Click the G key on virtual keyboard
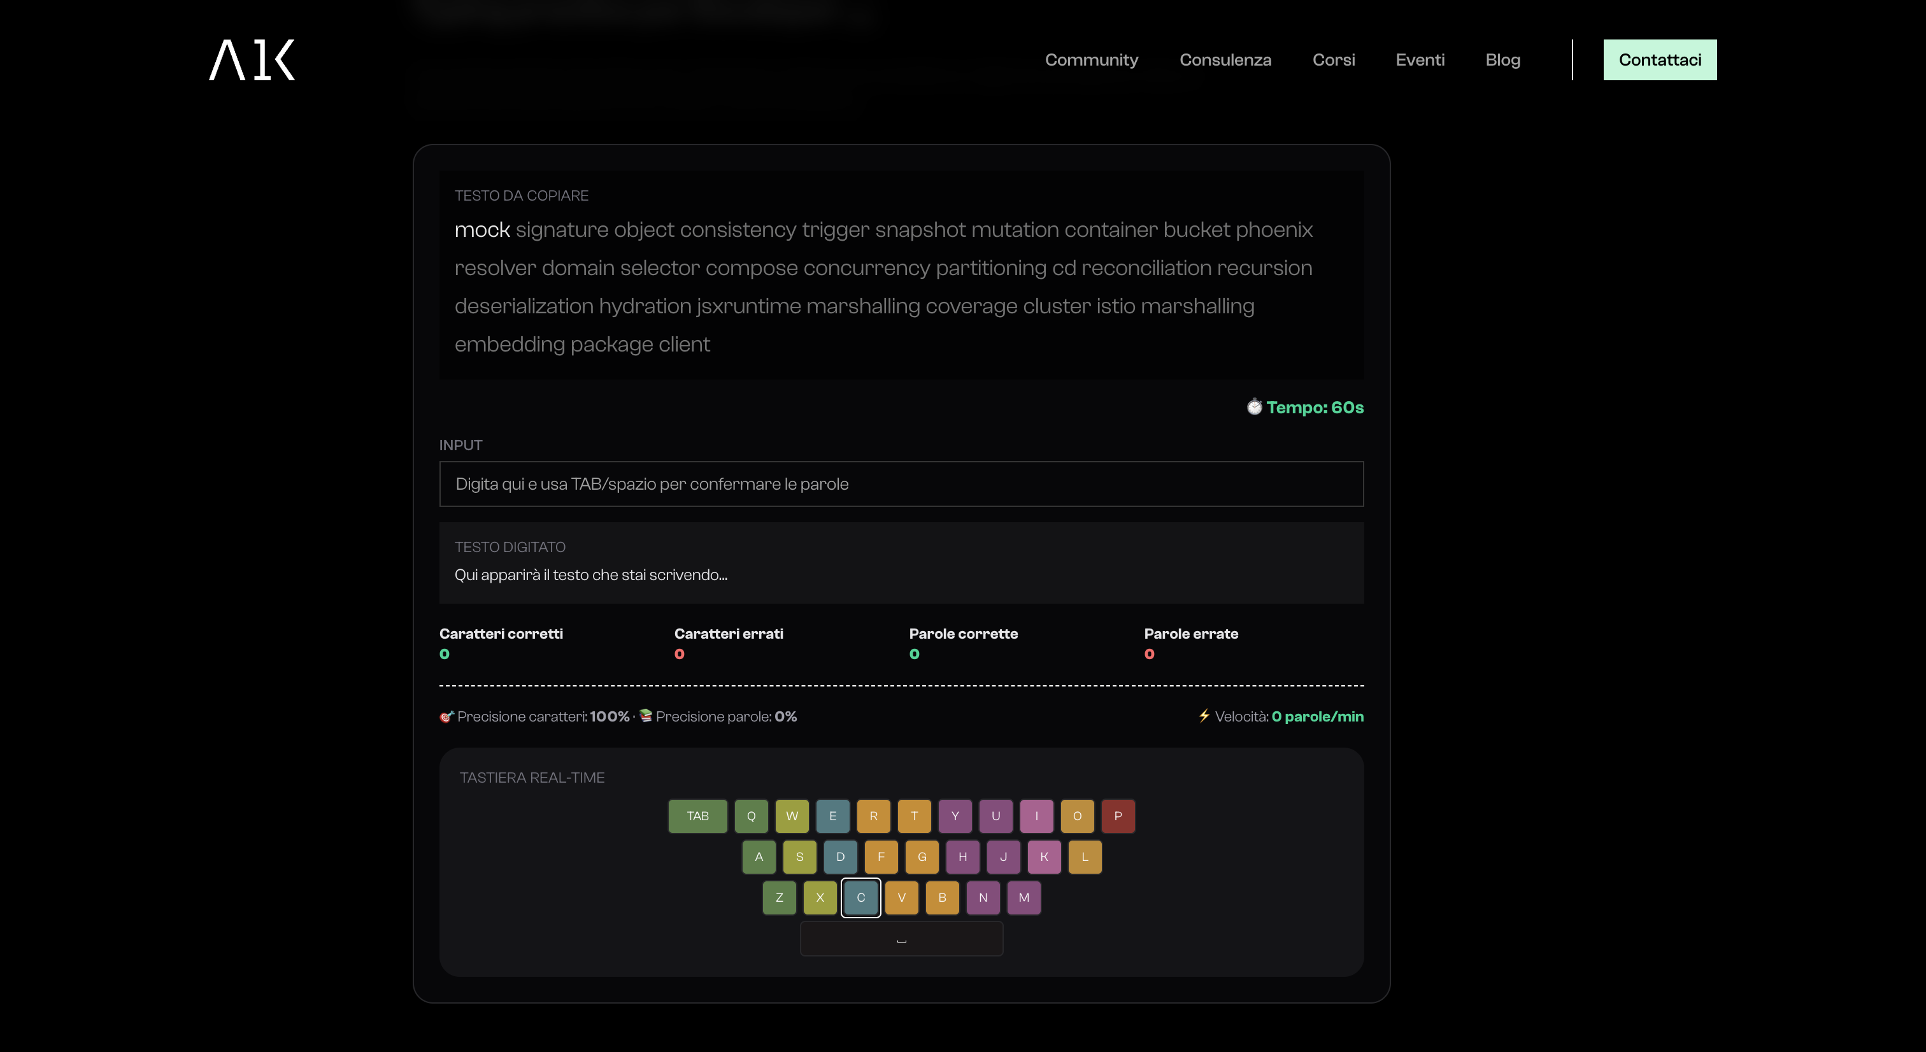 tap(922, 857)
